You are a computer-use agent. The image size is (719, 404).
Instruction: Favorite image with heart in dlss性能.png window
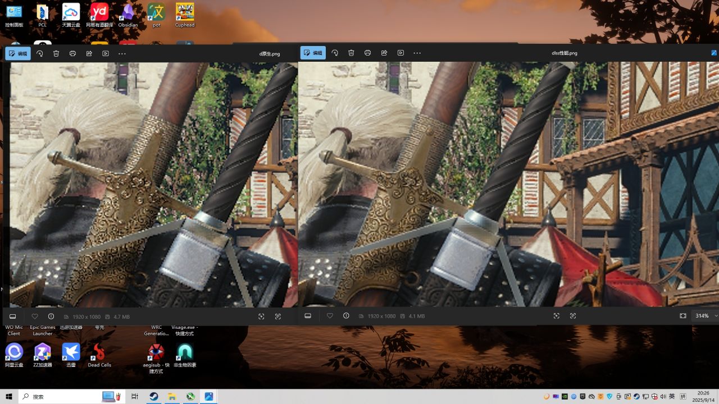pyautogui.click(x=330, y=316)
